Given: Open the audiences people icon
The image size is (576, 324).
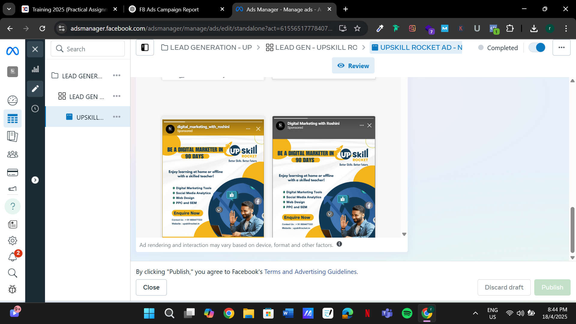Looking at the screenshot, I should (13, 154).
